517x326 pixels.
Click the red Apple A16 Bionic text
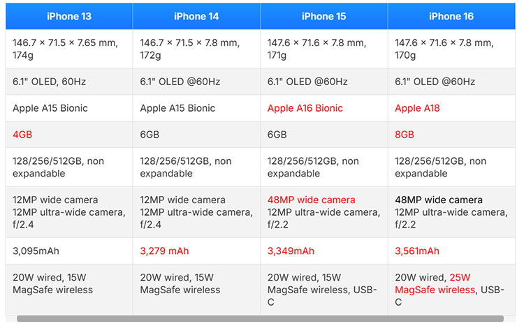(x=305, y=108)
